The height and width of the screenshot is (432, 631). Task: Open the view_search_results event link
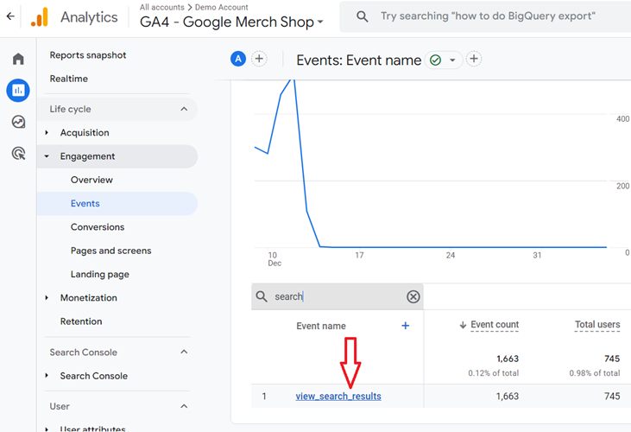tap(338, 397)
